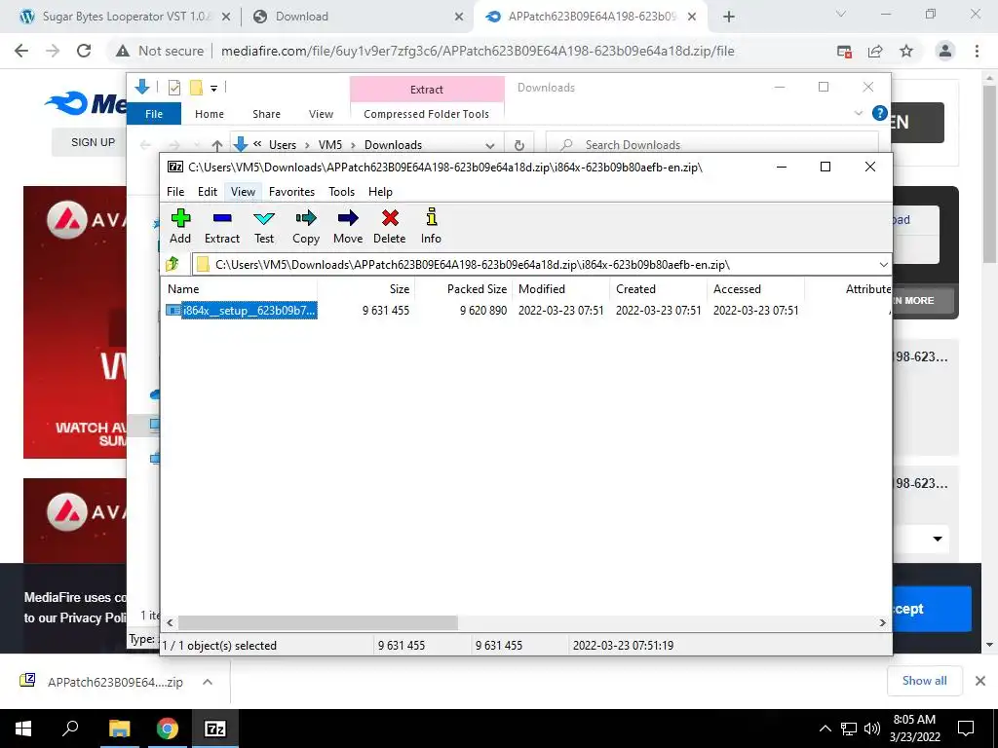
Task: Click the 7z title bar icon
Action: [x=175, y=168]
